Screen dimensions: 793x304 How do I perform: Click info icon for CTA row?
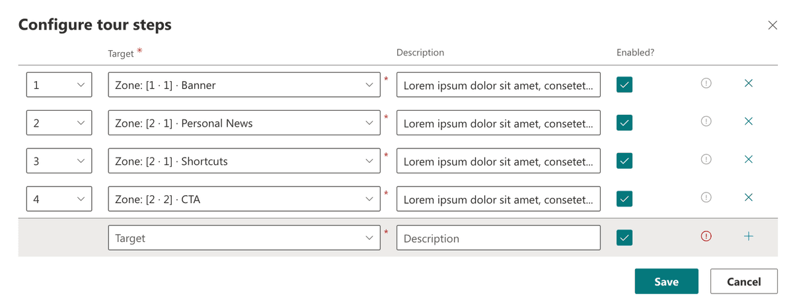click(706, 197)
